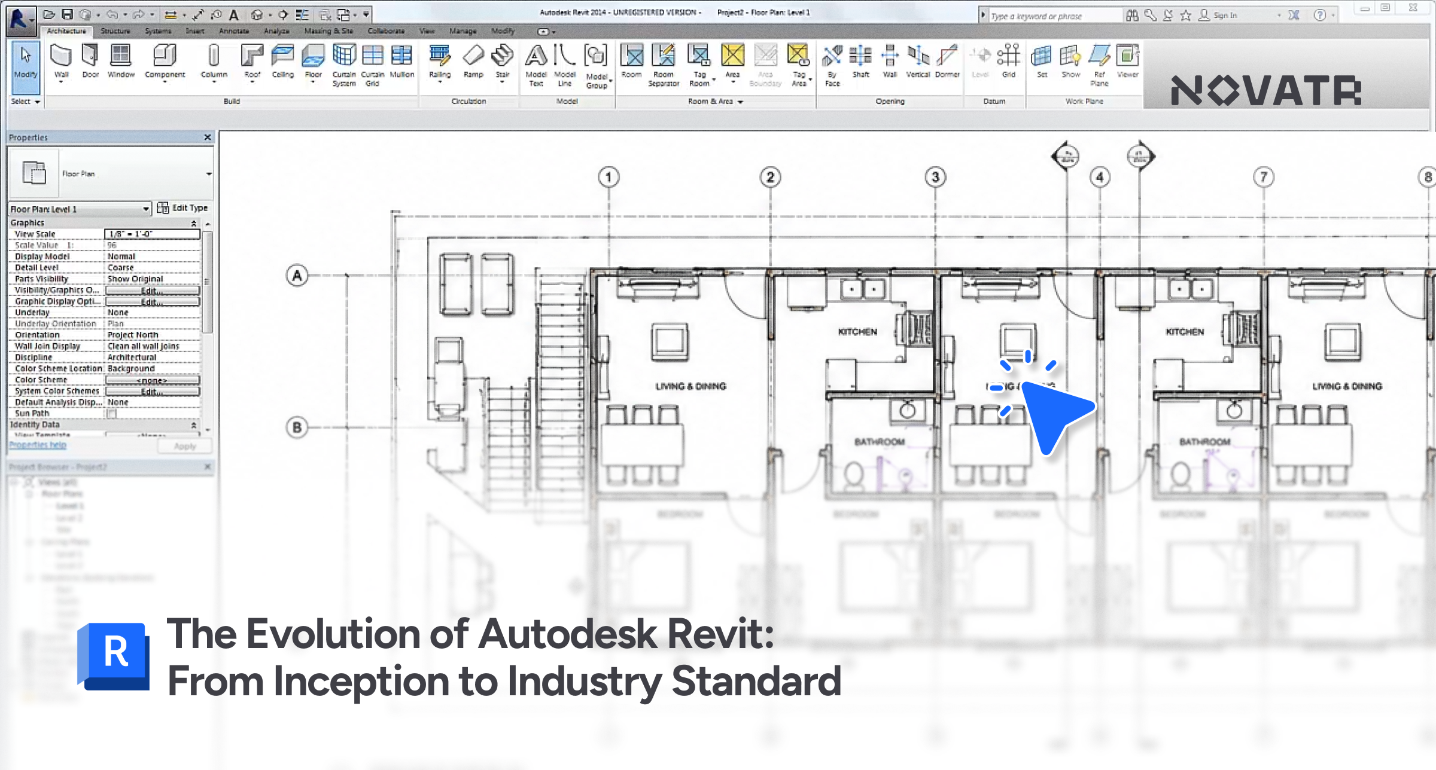Click the Room tool

click(x=631, y=62)
